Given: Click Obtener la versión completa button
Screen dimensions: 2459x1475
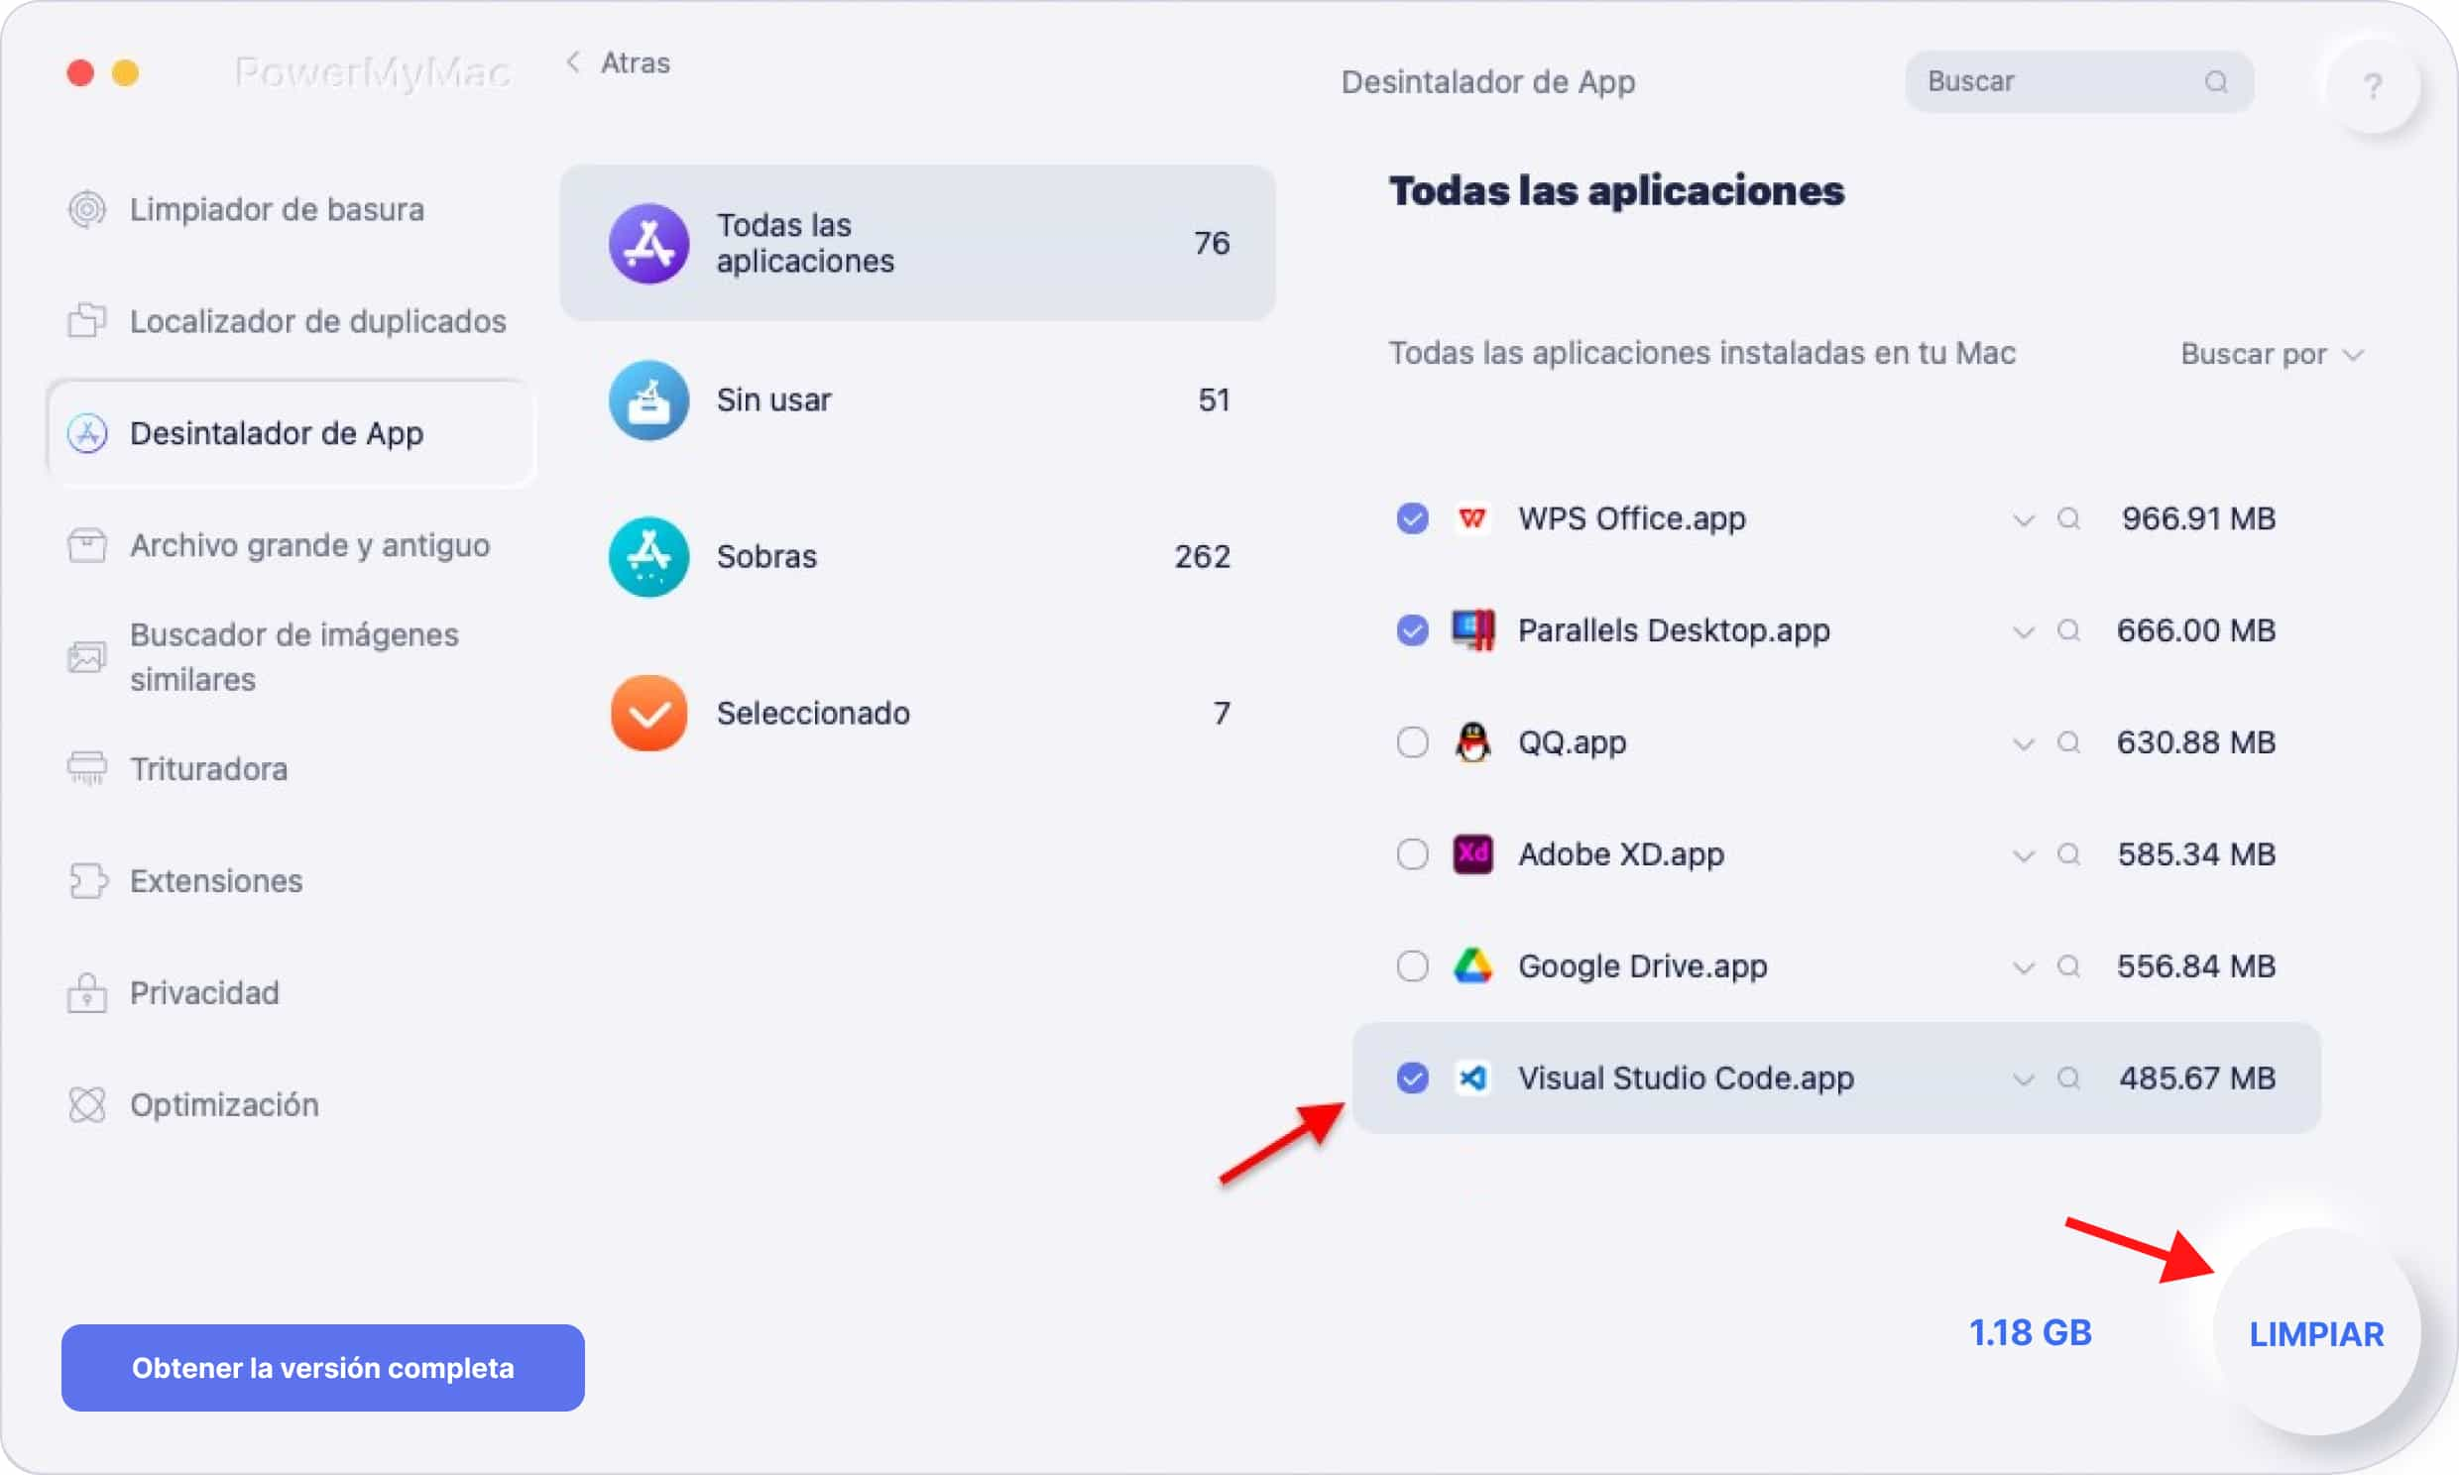Looking at the screenshot, I should click(x=323, y=1368).
